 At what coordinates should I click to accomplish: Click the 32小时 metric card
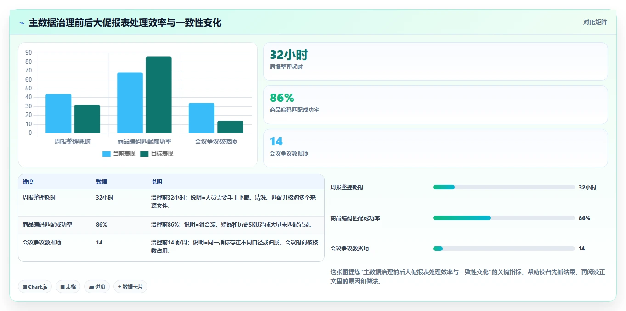click(435, 61)
